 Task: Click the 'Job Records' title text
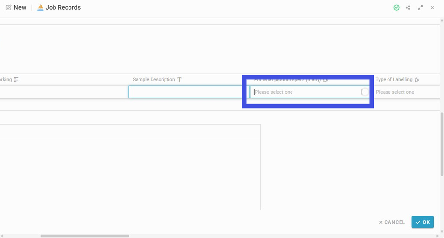point(63,8)
